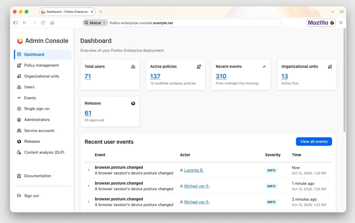The height and width of the screenshot is (223, 355).
Task: Click the Time column header
Action: pyautogui.click(x=296, y=155)
